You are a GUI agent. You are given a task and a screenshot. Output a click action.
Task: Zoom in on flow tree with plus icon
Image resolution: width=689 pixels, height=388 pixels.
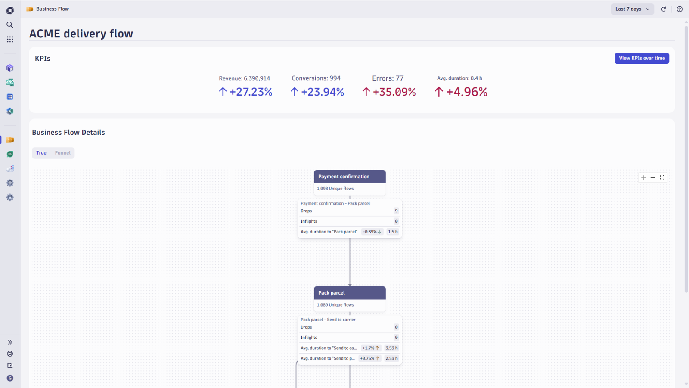tap(643, 177)
